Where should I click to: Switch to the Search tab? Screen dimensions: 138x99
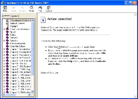coord(15,16)
